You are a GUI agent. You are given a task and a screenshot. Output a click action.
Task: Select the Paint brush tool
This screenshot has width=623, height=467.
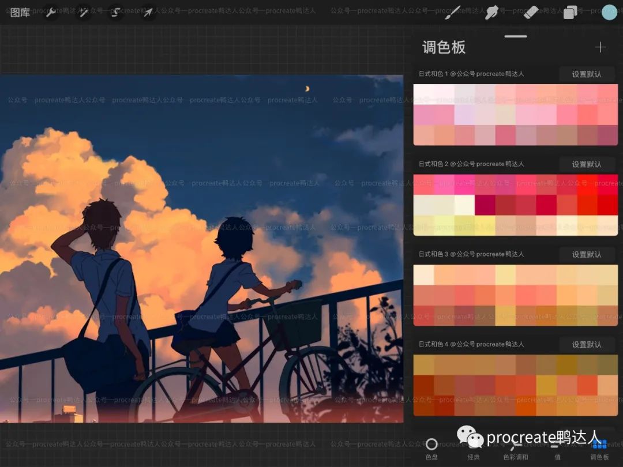tap(452, 13)
